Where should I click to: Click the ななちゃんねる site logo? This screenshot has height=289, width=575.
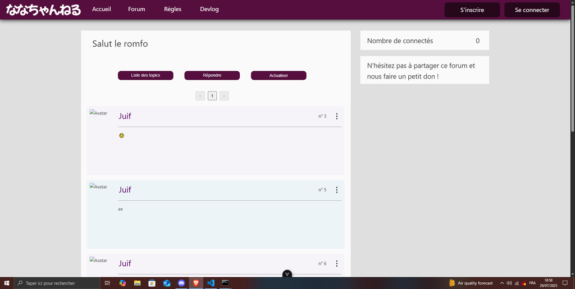tap(43, 10)
